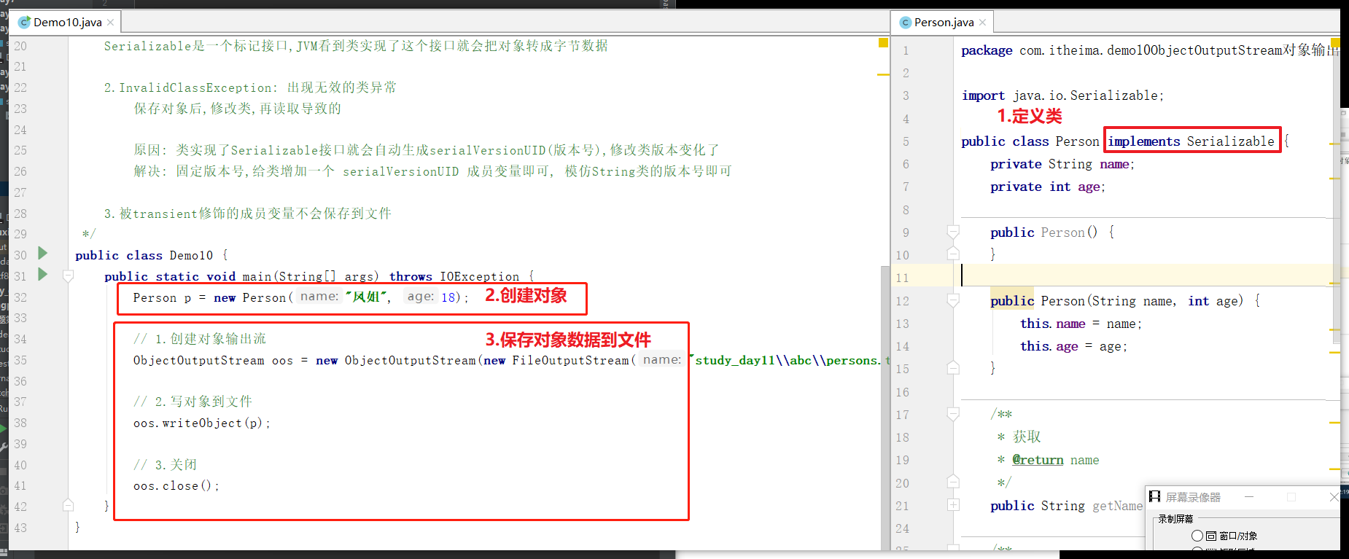Viewport: 1349px width, 559px height.
Task: Click the Java class icon on Demo10.java tab
Action: tap(24, 23)
